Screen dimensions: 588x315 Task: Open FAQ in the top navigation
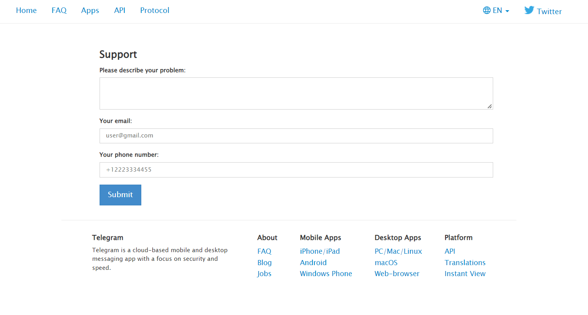(x=59, y=11)
